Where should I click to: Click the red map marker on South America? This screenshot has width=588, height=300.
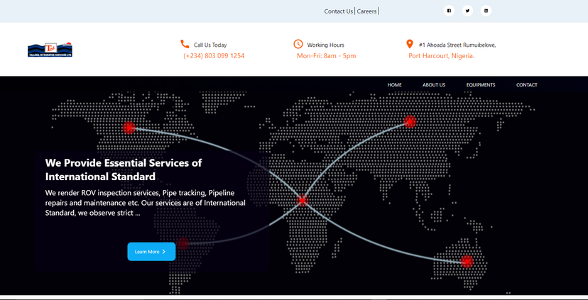[183, 243]
